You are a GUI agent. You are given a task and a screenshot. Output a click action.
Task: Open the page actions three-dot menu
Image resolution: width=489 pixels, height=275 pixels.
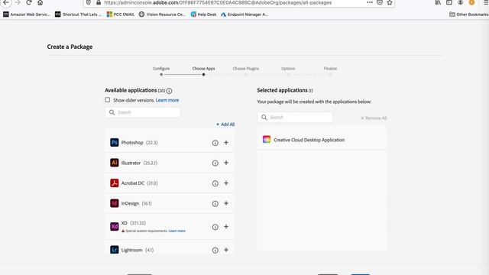[370, 2]
